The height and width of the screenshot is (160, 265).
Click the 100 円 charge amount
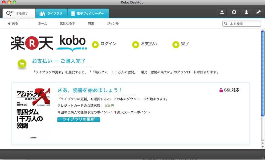click(x=109, y=106)
